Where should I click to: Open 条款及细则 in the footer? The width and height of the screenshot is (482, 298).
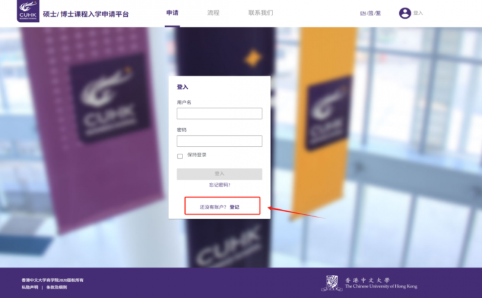(57, 287)
